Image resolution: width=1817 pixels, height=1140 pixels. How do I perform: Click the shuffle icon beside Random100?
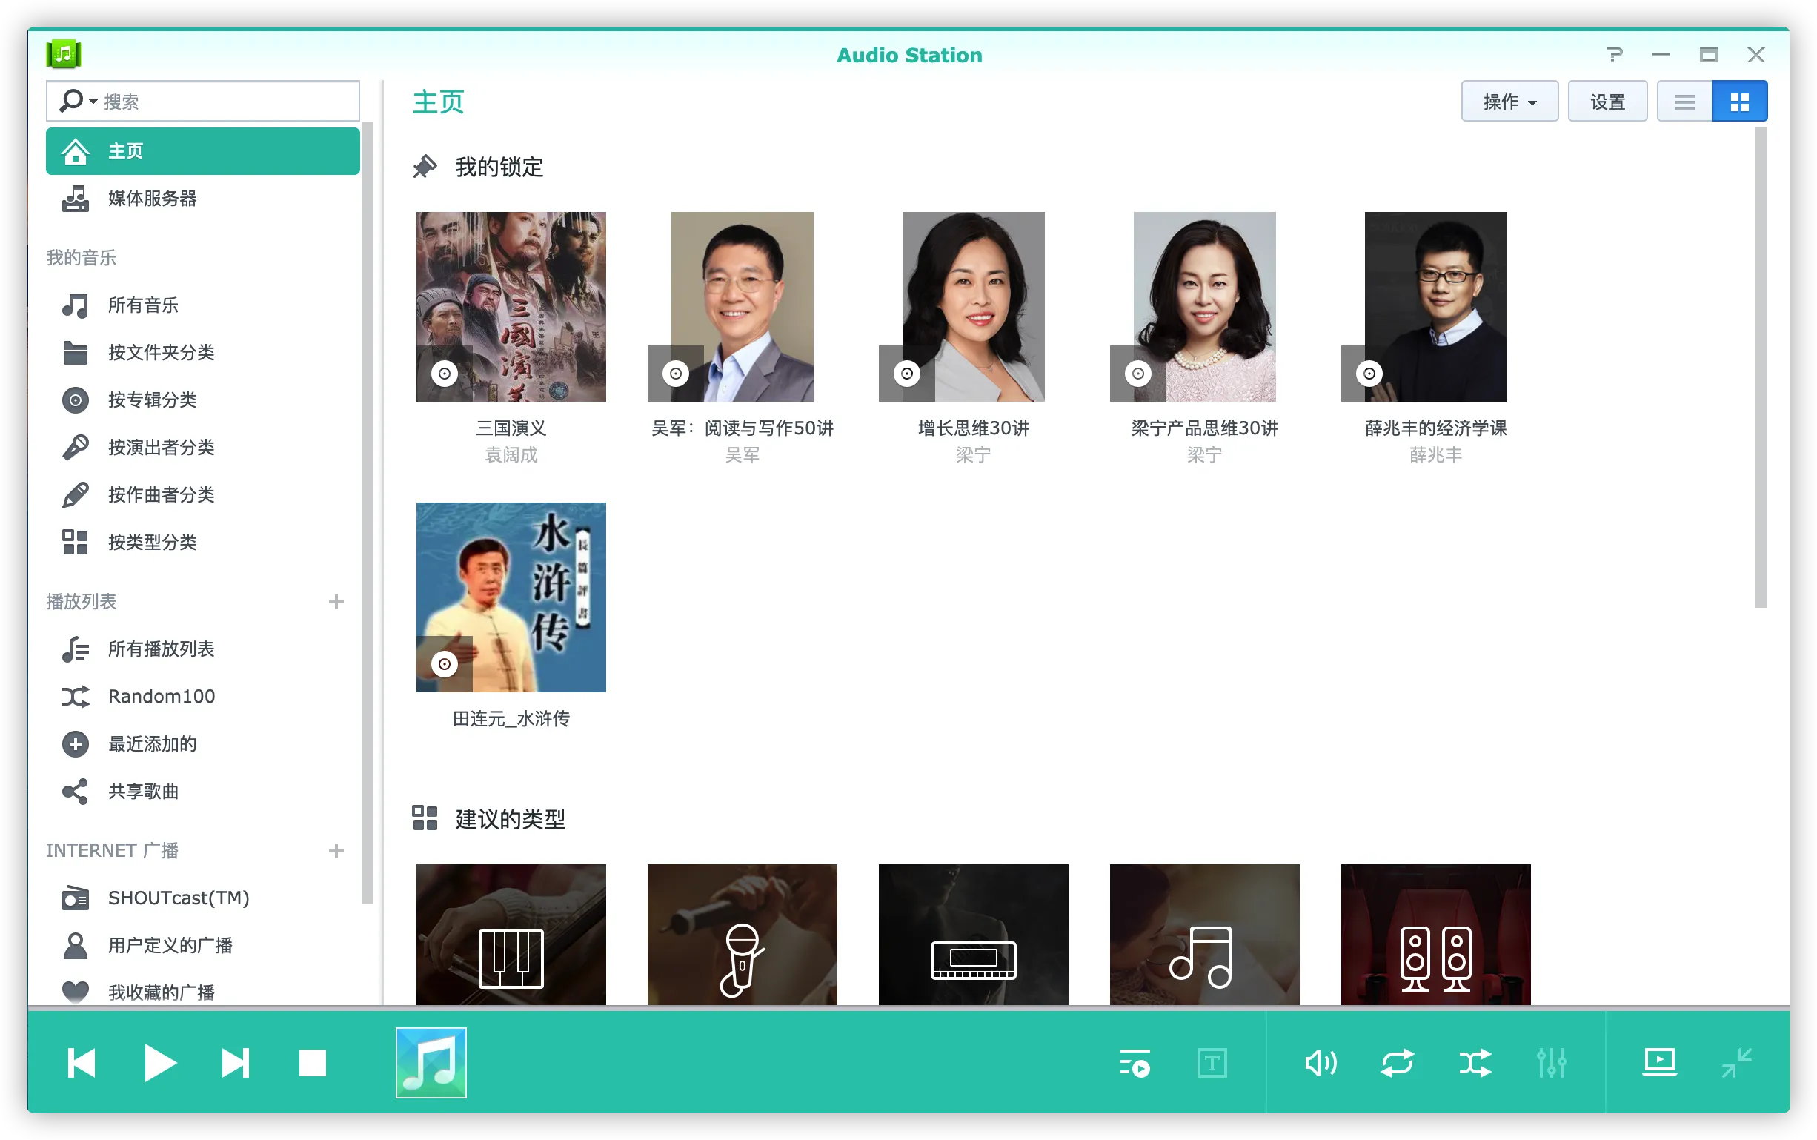pyautogui.click(x=76, y=697)
